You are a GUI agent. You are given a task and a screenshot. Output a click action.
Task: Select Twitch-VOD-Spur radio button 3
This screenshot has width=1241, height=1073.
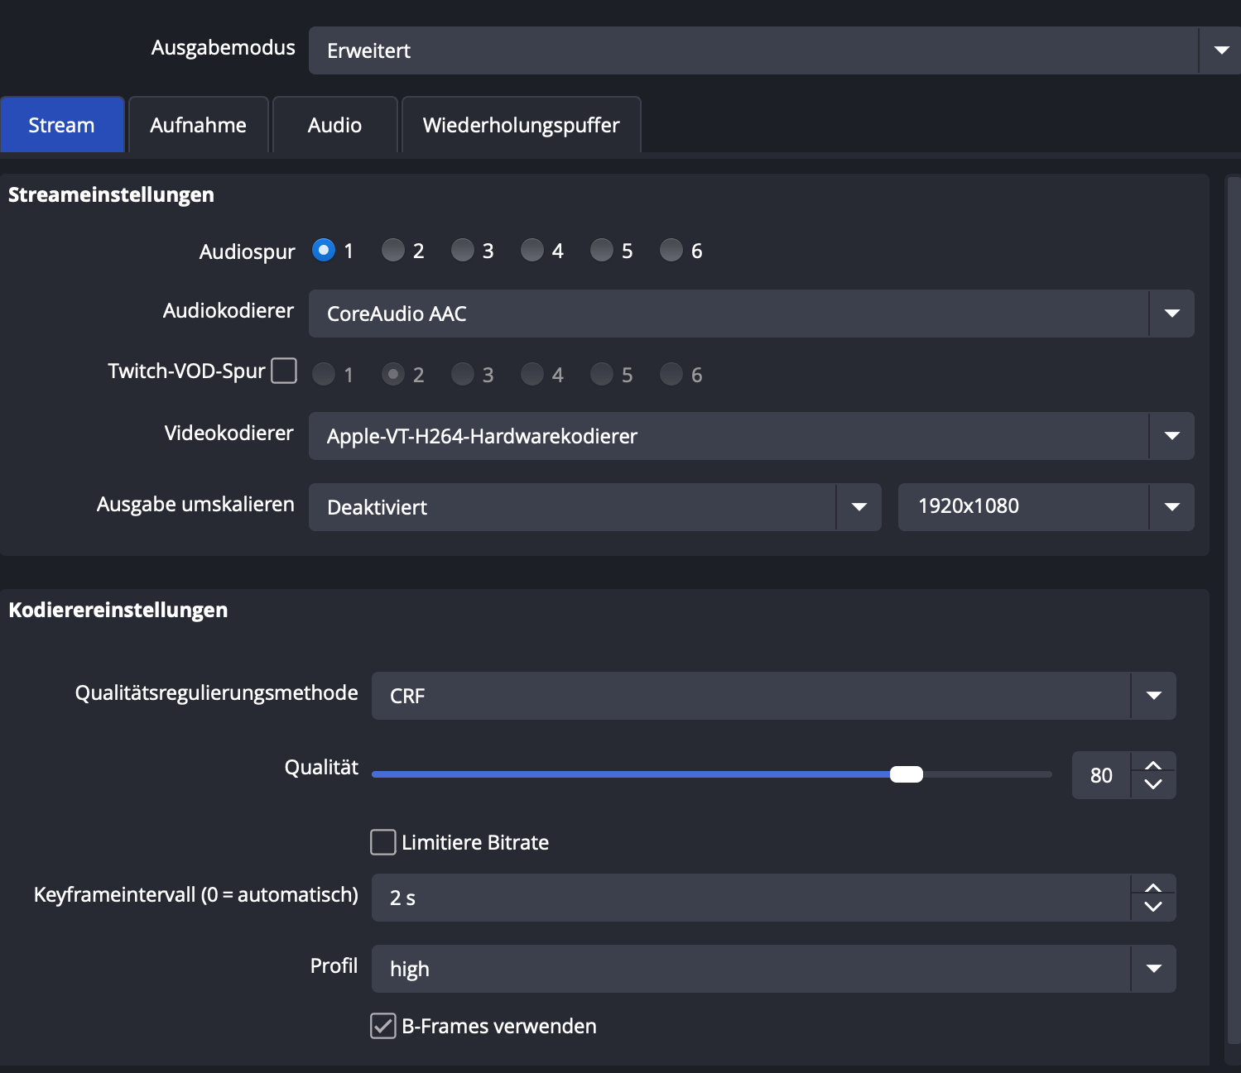tap(463, 374)
